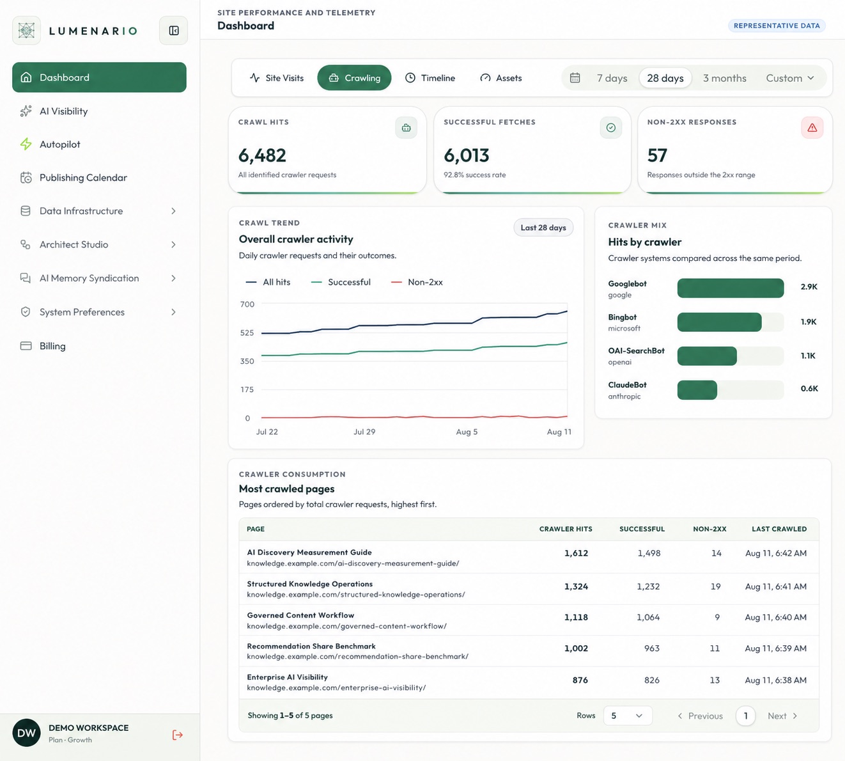Go to the Next page
The image size is (845, 761).
pyautogui.click(x=782, y=716)
